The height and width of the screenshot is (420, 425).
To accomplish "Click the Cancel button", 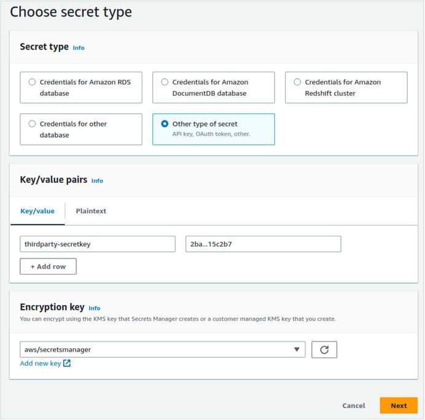I will pyautogui.click(x=353, y=405).
